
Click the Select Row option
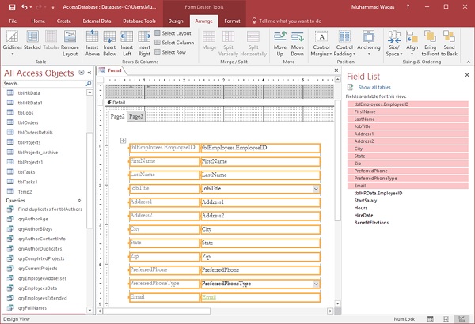pyautogui.click(x=173, y=52)
